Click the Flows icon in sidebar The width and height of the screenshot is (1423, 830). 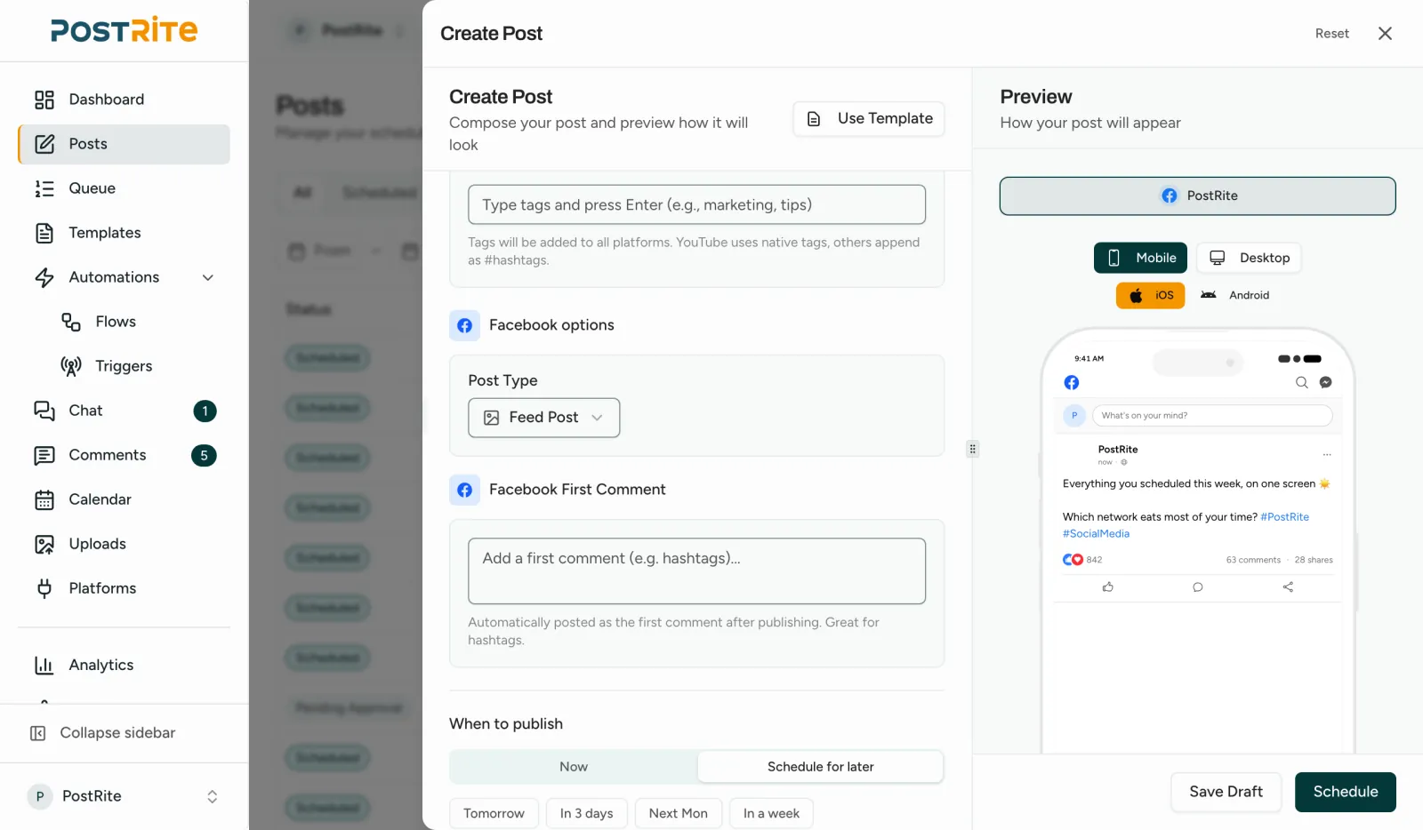pyautogui.click(x=71, y=322)
